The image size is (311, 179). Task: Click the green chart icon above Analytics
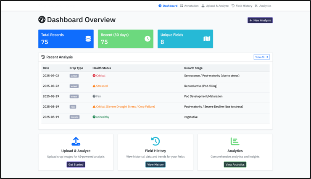(x=235, y=141)
